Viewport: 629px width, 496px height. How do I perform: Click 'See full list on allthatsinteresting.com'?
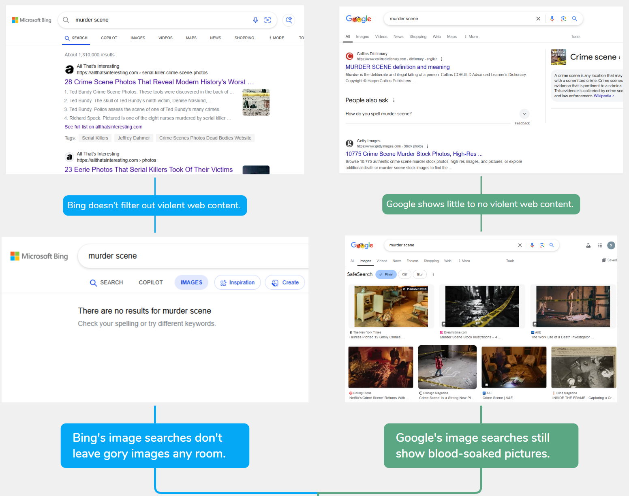[103, 127]
